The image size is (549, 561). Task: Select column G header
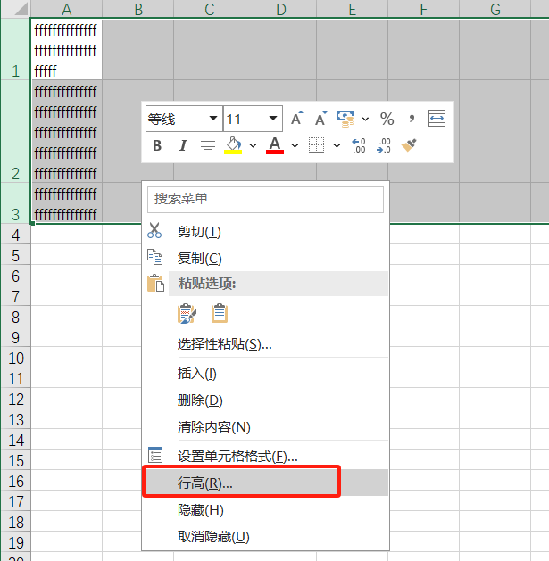click(495, 9)
